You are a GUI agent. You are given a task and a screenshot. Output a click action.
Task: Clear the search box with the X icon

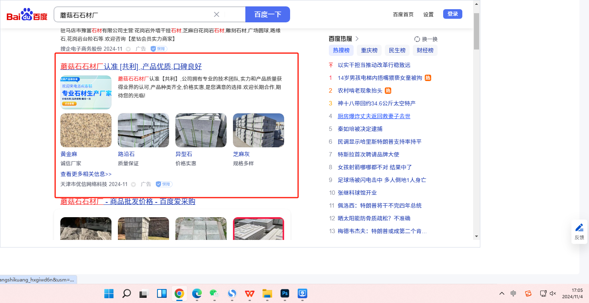217,15
